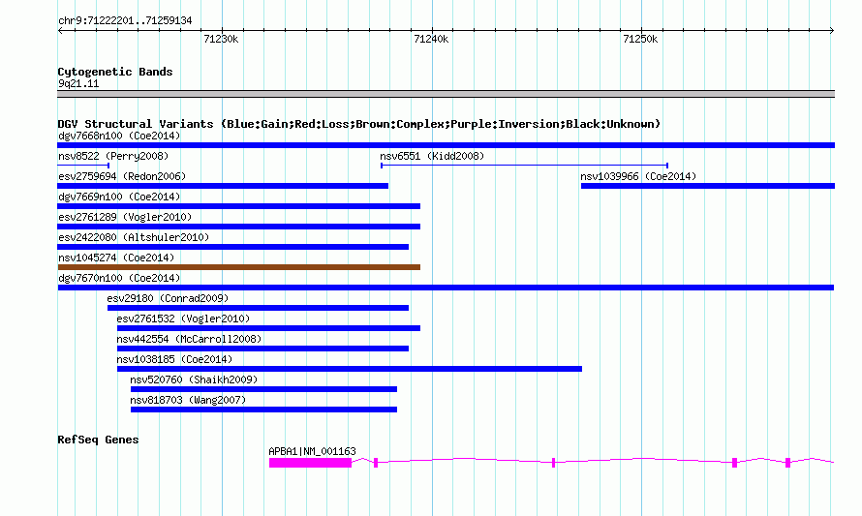862x516 pixels.
Task: Select the 9q21.11 band label
Action: pos(78,83)
